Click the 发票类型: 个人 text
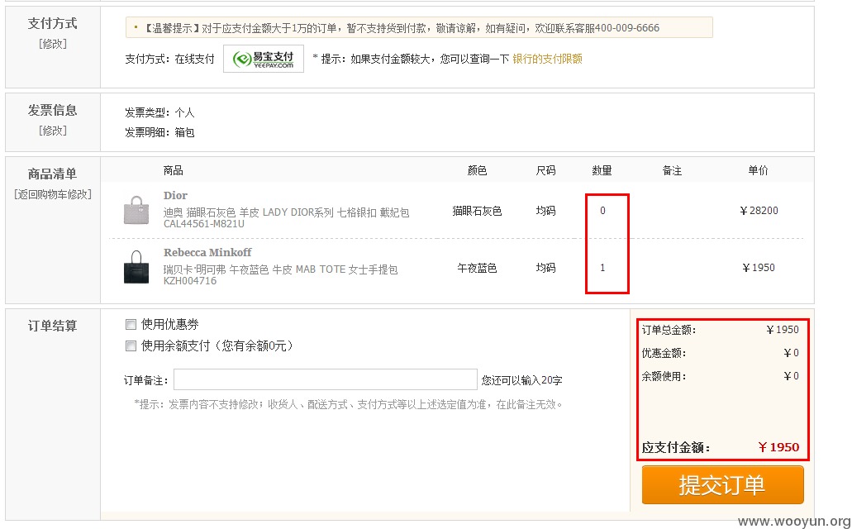Screen dimensions: 852x529 pyautogui.click(x=159, y=112)
